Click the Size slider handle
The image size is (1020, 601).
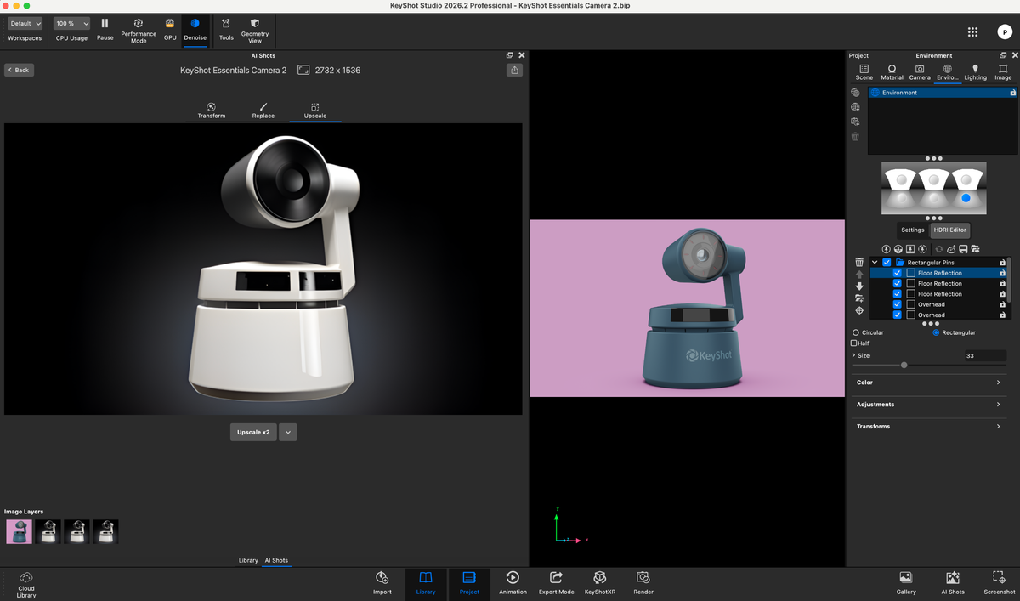[904, 365]
